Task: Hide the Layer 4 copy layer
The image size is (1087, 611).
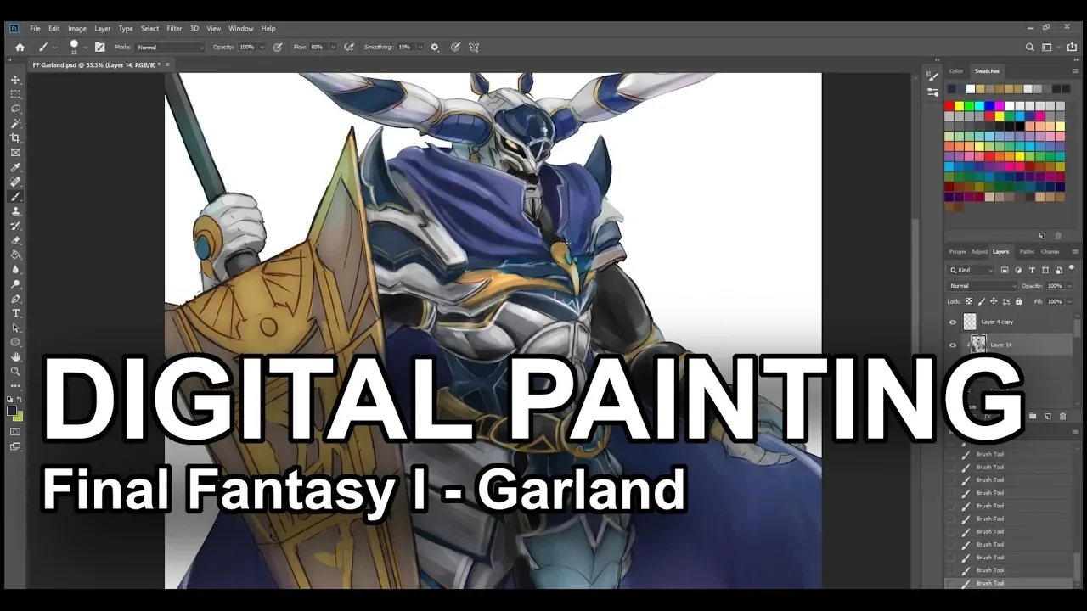Action: click(953, 322)
